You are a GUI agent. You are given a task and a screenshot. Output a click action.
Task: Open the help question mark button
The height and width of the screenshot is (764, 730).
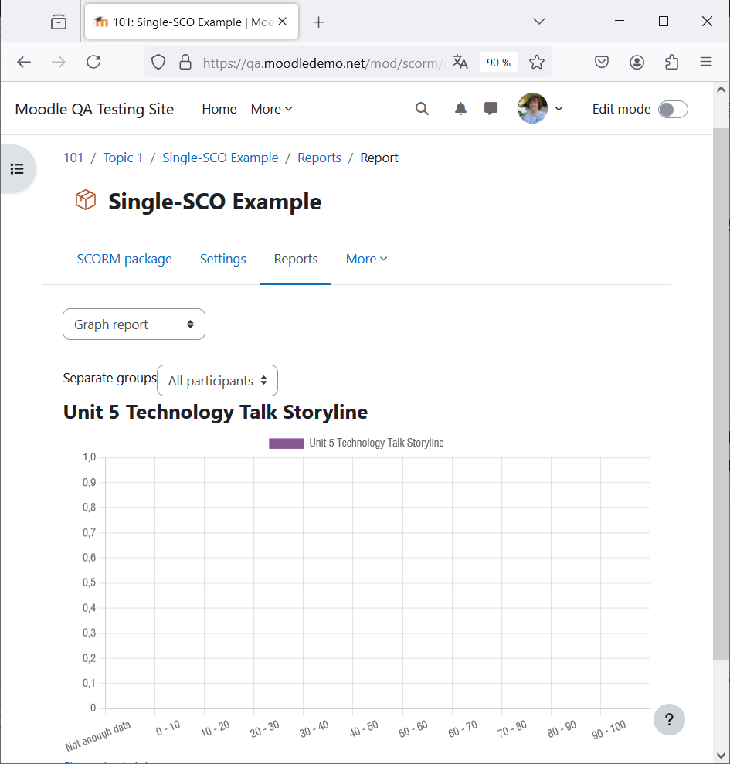pos(669,719)
